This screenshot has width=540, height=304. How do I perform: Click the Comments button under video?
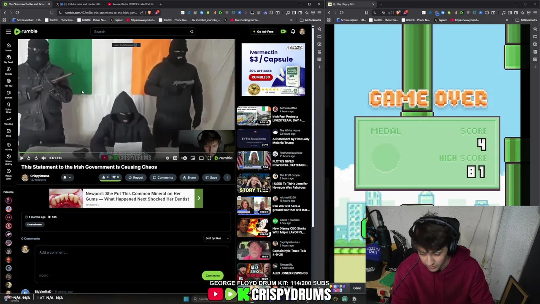coord(163,177)
